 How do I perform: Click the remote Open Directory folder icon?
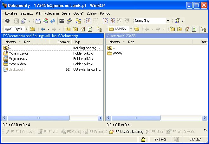pyautogui.click(x=137, y=29)
